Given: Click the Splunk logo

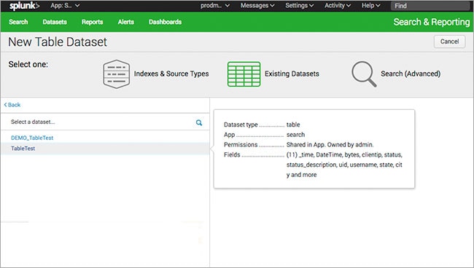Looking at the screenshot, I should coord(24,6).
